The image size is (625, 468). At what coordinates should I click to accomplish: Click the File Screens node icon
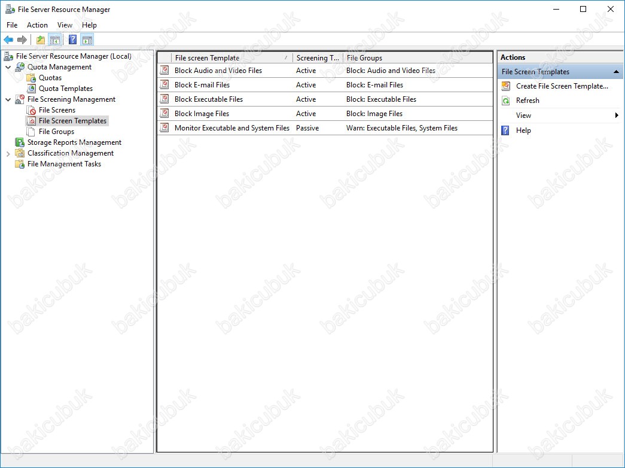(x=31, y=110)
